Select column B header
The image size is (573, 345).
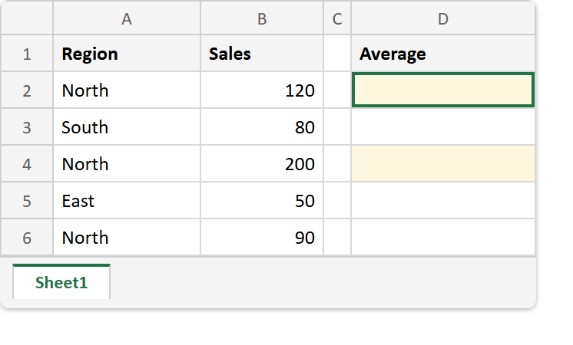click(262, 18)
